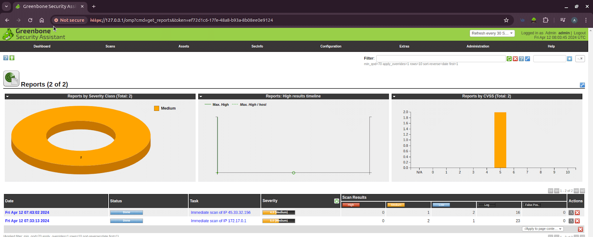Image resolution: width=593 pixels, height=237 pixels.
Task: Expand the 'Apply to page contents' dropdown
Action: pyautogui.click(x=543, y=229)
